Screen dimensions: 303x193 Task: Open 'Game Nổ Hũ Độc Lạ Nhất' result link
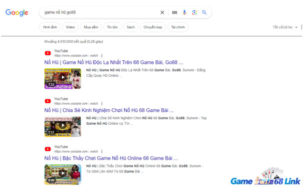point(113,62)
